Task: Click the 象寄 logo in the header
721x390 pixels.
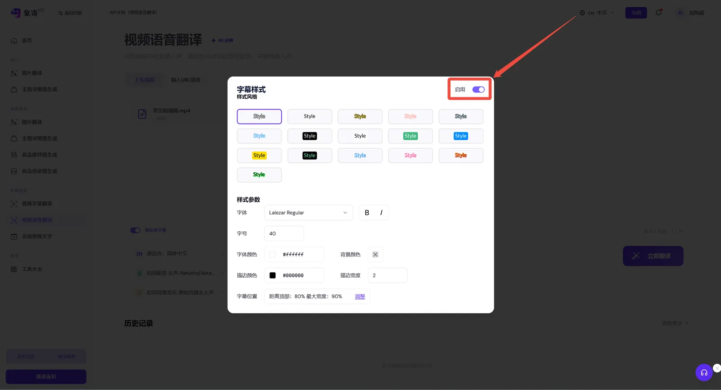Action: [24, 13]
